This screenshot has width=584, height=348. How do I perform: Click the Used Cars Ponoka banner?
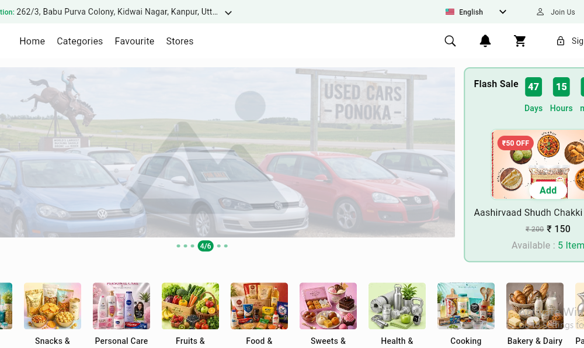pyautogui.click(x=227, y=152)
